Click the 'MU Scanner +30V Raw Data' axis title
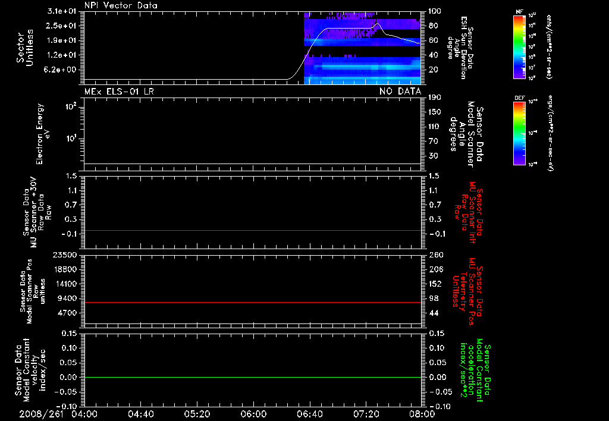This screenshot has width=609, height=421. [37, 212]
